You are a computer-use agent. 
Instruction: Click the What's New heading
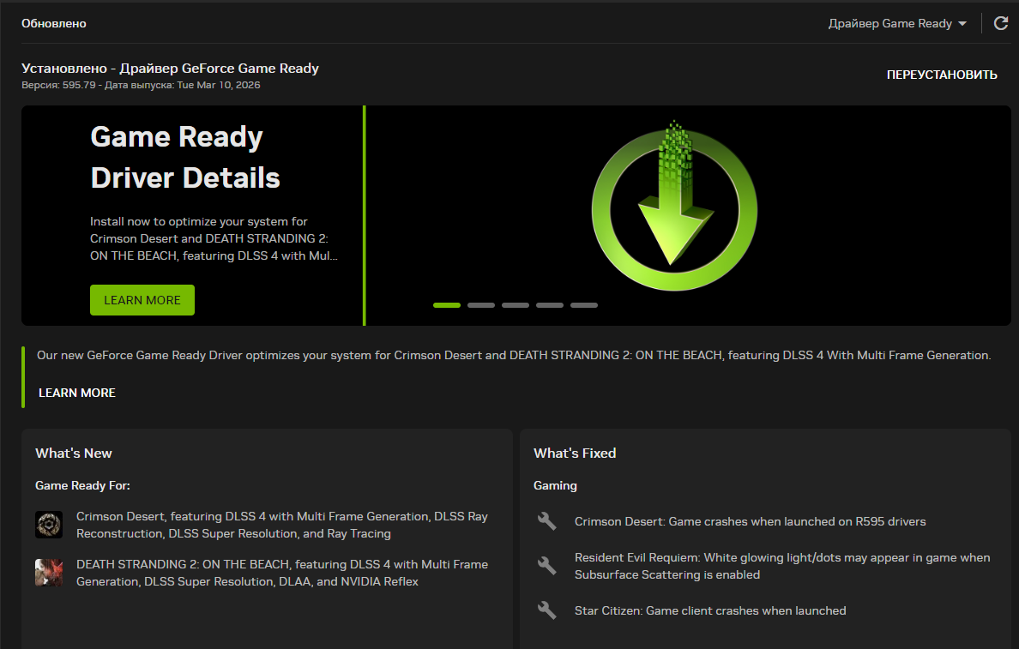coord(74,453)
